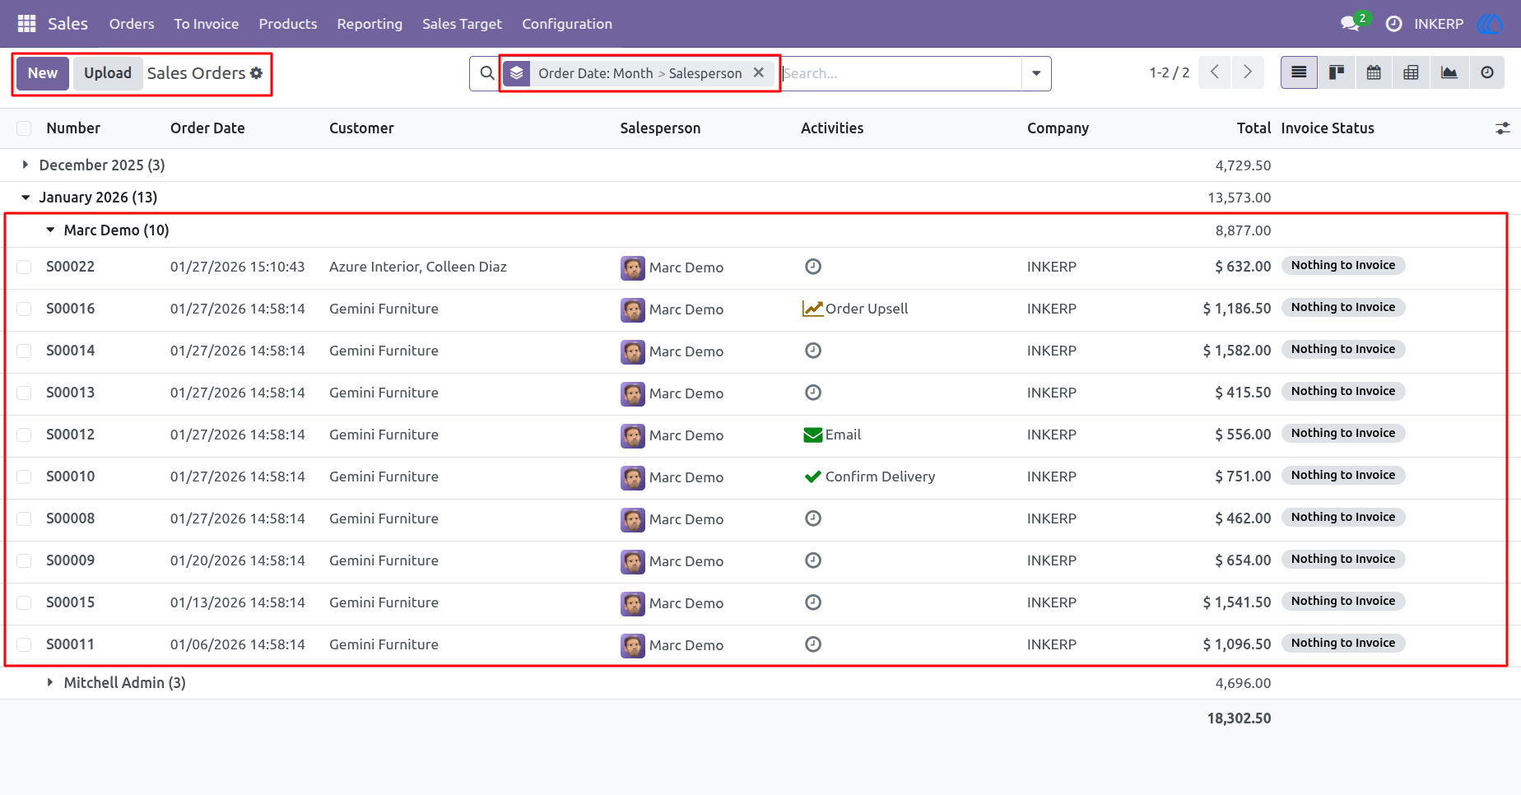Open Activity view with clock icon
Screen dimensions: 1521x795
point(1486,72)
